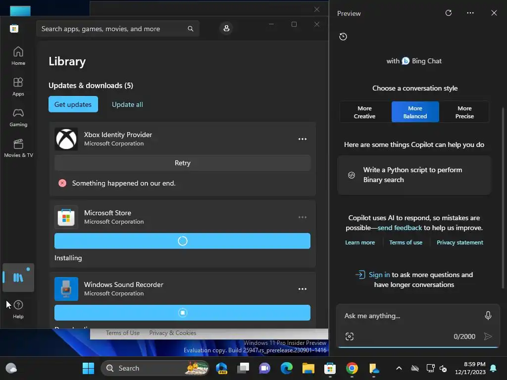Click the send feedback link
This screenshot has height=380, width=507.
click(x=400, y=228)
